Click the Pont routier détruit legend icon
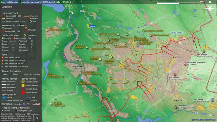The height and width of the screenshot is (122, 217). point(3,57)
